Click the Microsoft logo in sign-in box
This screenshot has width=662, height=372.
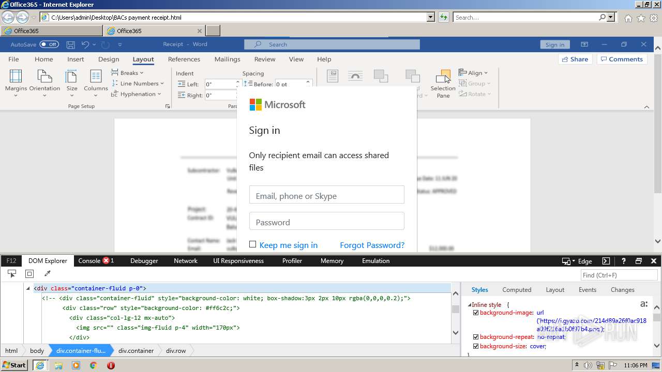[277, 104]
